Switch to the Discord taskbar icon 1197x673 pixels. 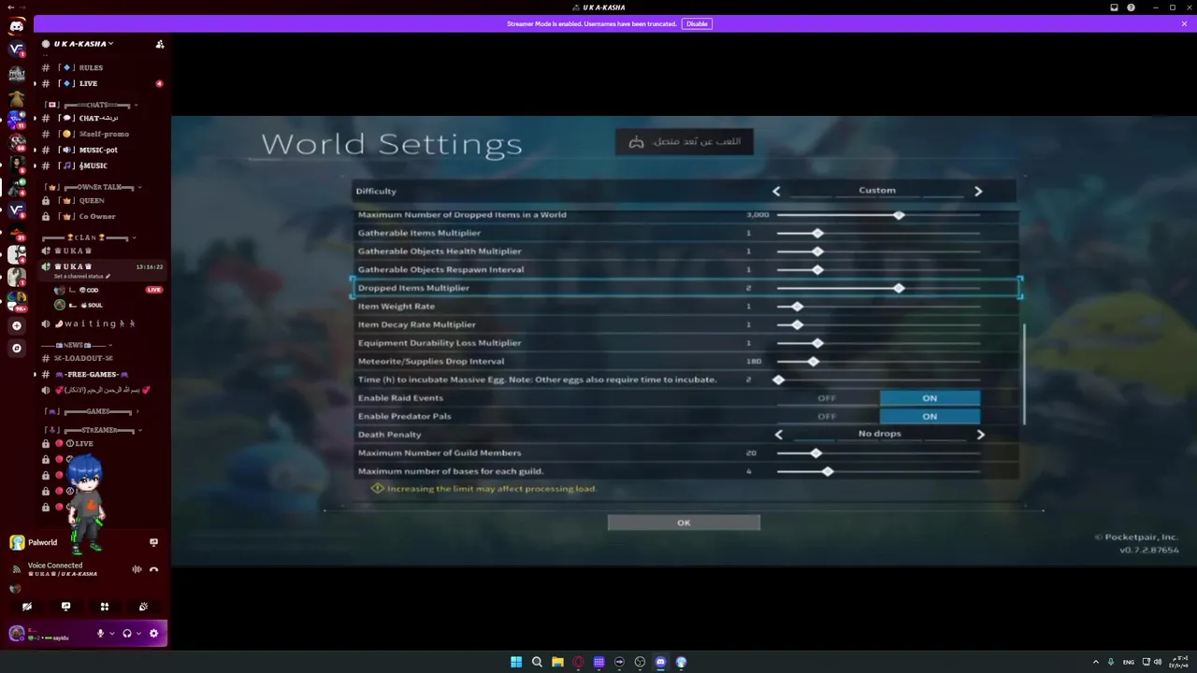coord(660,662)
